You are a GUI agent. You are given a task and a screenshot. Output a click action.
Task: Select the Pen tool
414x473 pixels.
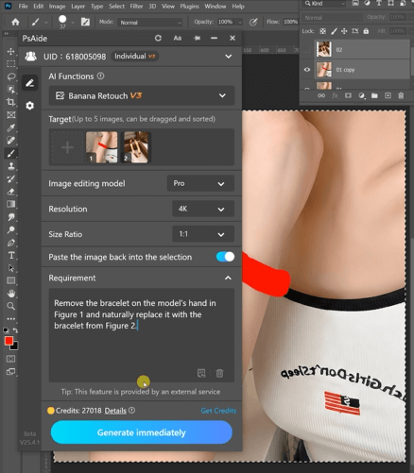11,243
